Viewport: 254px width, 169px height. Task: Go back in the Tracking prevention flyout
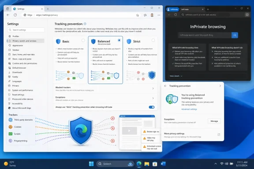tap(165, 86)
